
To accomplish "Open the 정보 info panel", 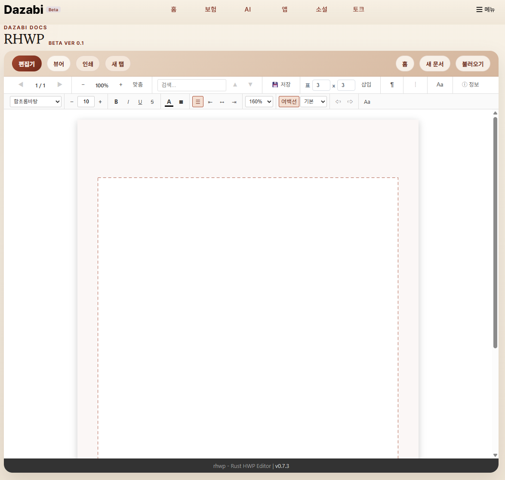I will tap(470, 85).
